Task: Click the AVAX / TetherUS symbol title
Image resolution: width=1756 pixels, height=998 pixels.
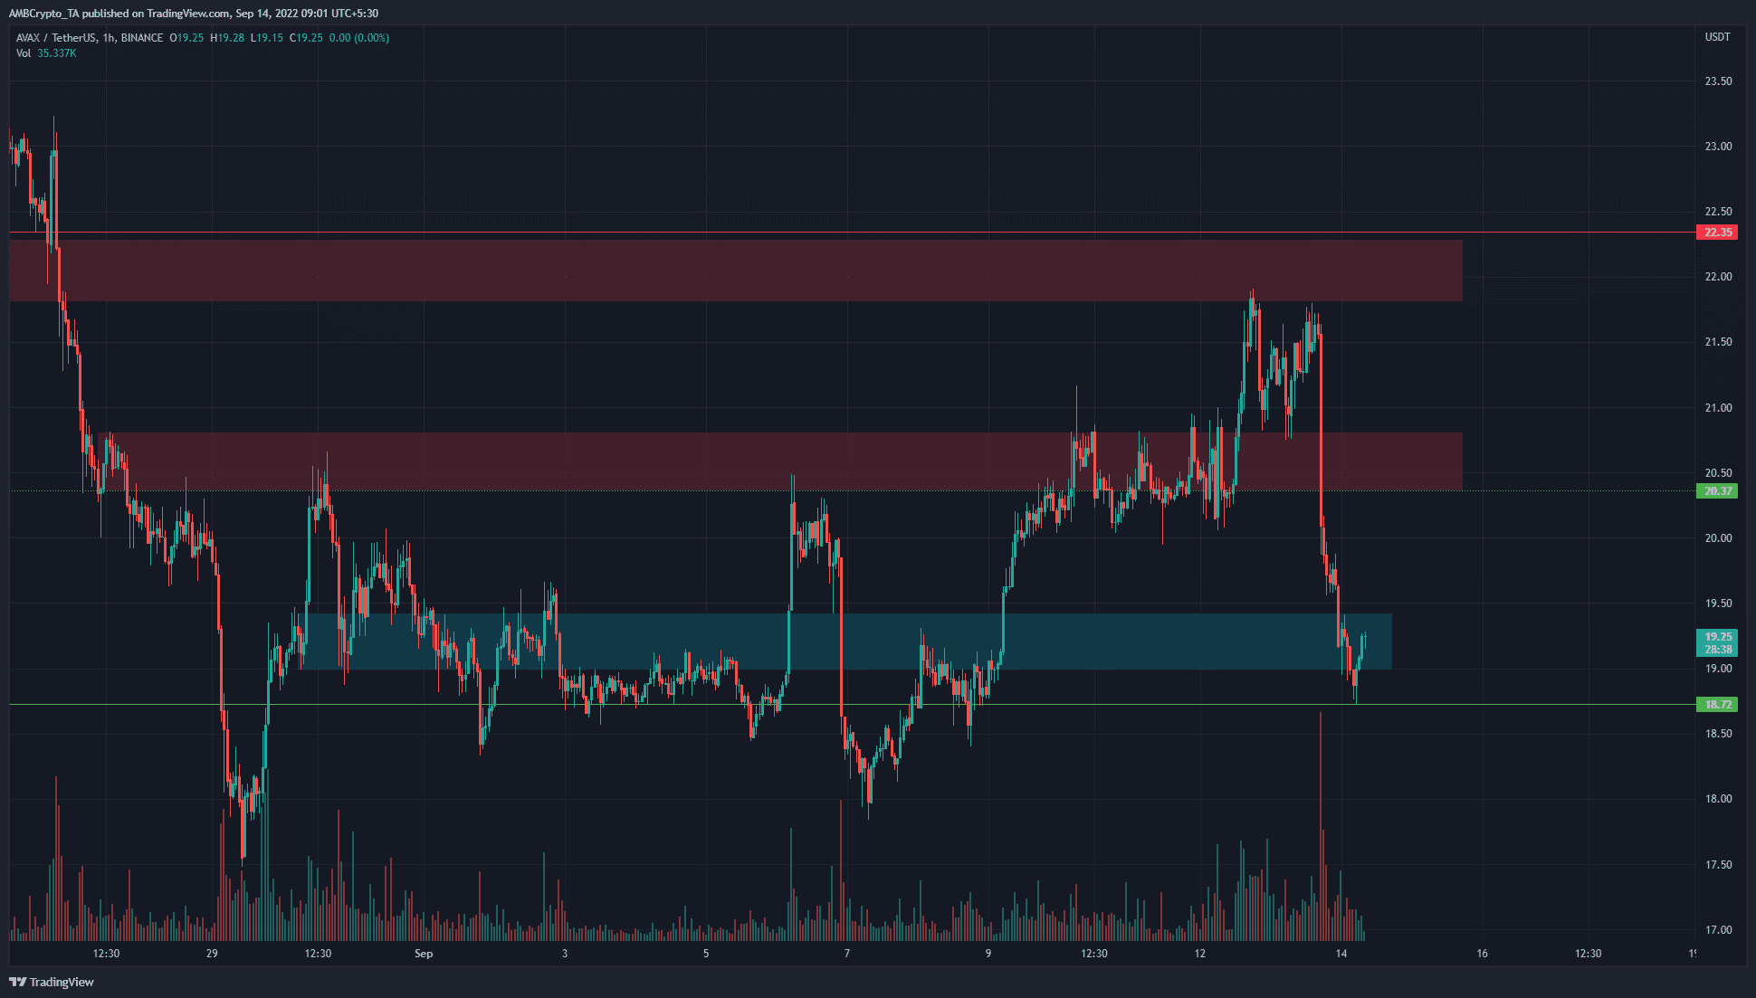Action: tap(90, 38)
